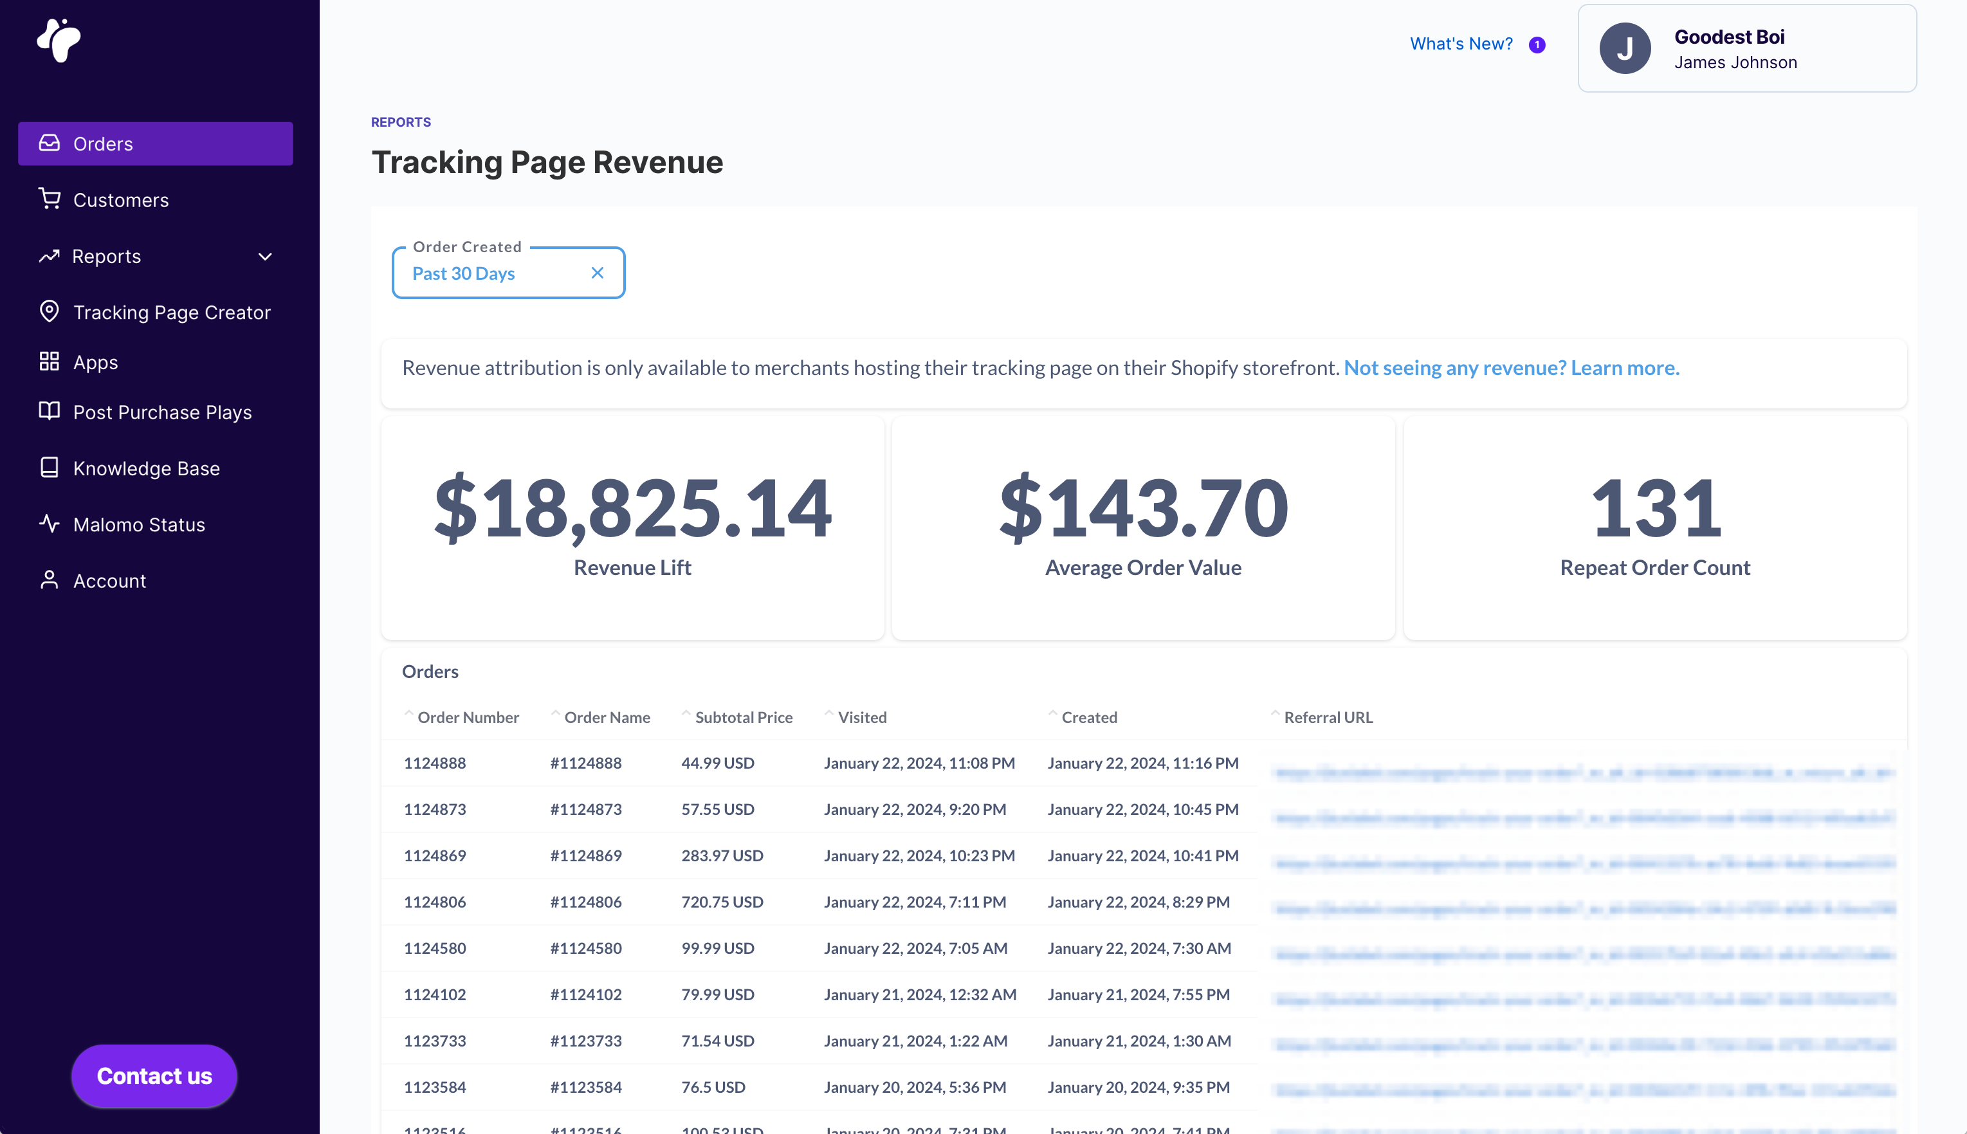
Task: Open Not seeing any revenue link
Action: [x=1511, y=368]
